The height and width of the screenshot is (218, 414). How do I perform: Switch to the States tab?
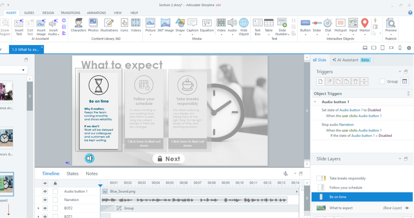point(73,174)
